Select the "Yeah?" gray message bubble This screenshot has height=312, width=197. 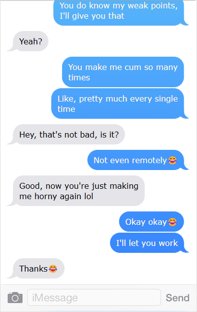pos(31,41)
